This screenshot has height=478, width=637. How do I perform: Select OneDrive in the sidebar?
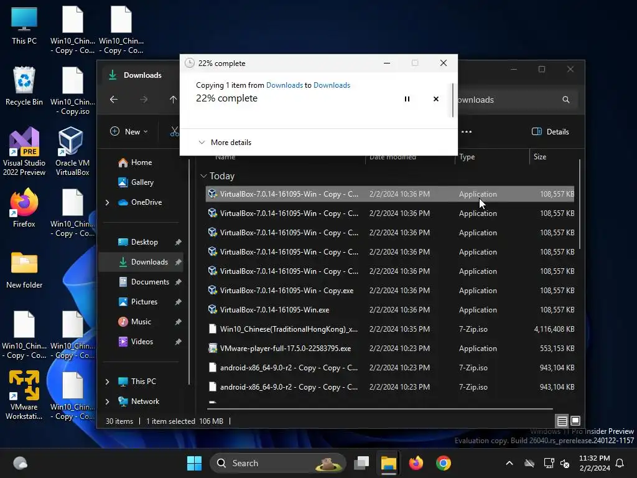tap(146, 202)
